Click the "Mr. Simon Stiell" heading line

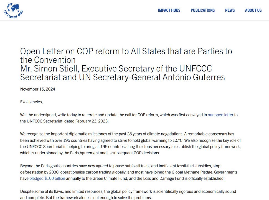(116, 68)
